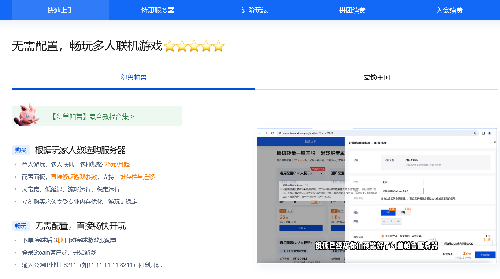Click the line 登录Steam客户端，开始游戏

59,253
